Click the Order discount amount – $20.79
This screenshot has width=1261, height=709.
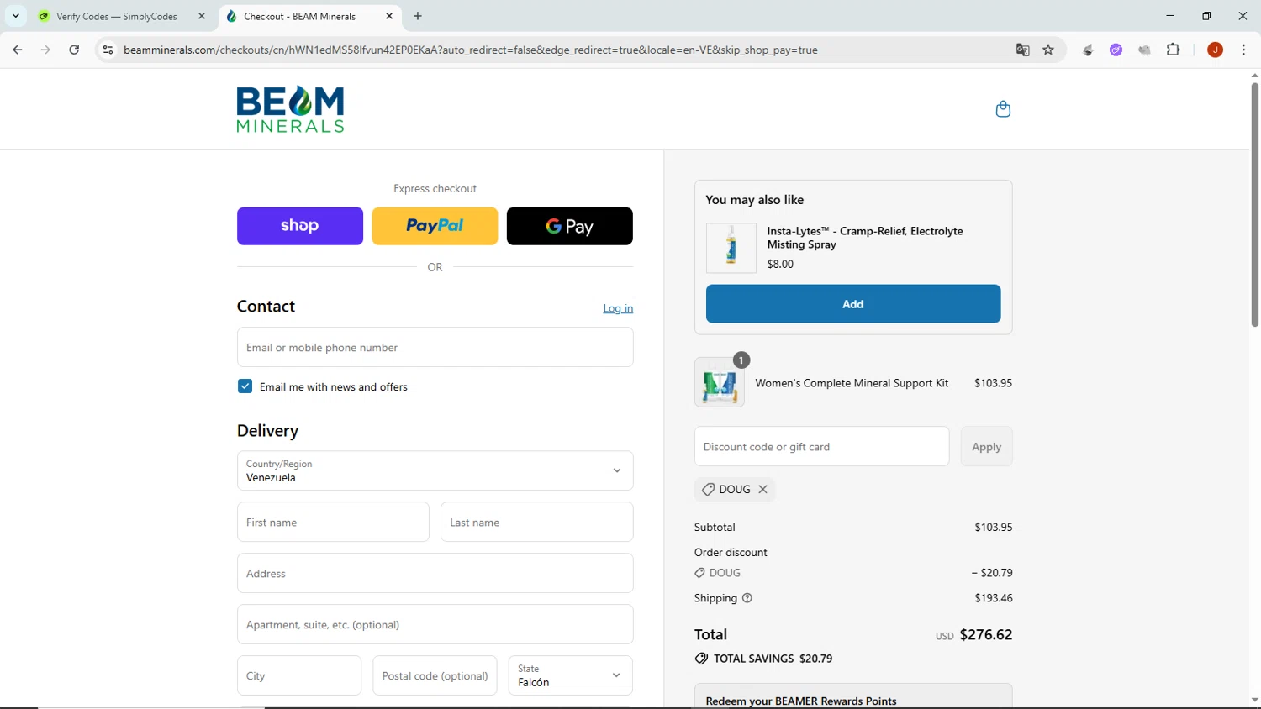(x=992, y=573)
